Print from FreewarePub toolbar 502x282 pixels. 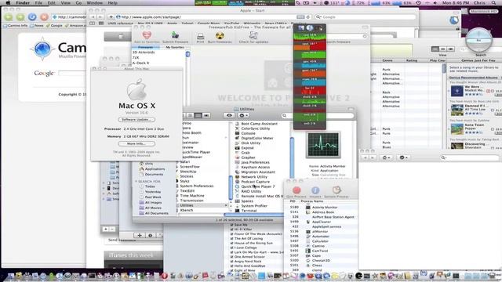pos(201,38)
